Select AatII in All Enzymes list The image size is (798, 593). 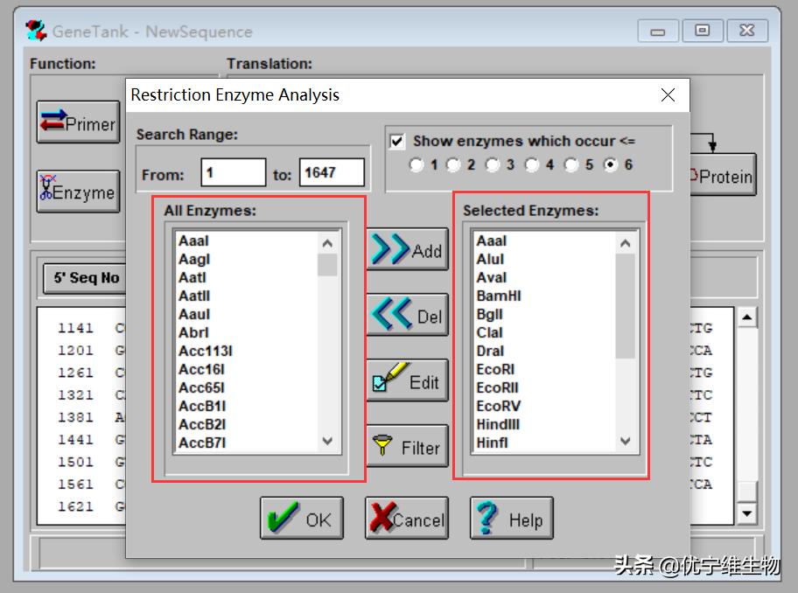tap(194, 296)
